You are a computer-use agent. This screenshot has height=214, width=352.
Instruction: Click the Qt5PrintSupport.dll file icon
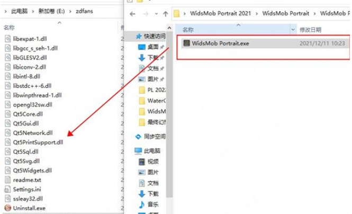point(7,142)
